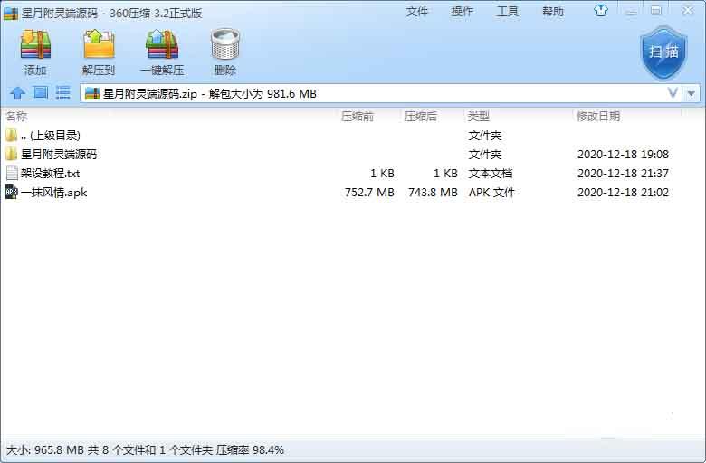Open the 文件 (File) menu
This screenshot has height=463, width=706.
tap(417, 12)
